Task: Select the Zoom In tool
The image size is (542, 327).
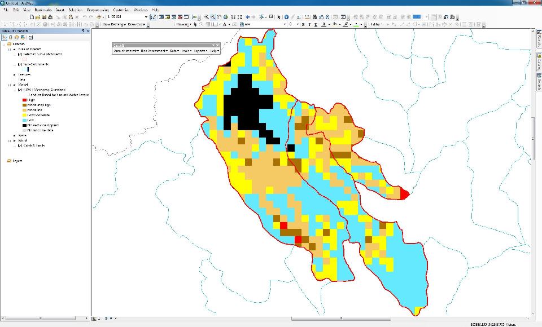Action: click(x=206, y=16)
